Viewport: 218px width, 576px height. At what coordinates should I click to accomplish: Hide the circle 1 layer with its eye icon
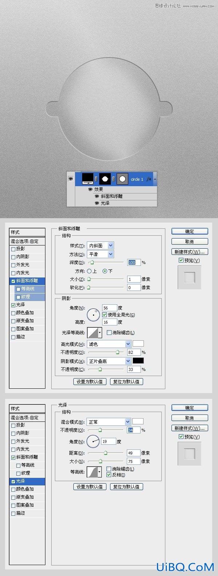(70, 179)
